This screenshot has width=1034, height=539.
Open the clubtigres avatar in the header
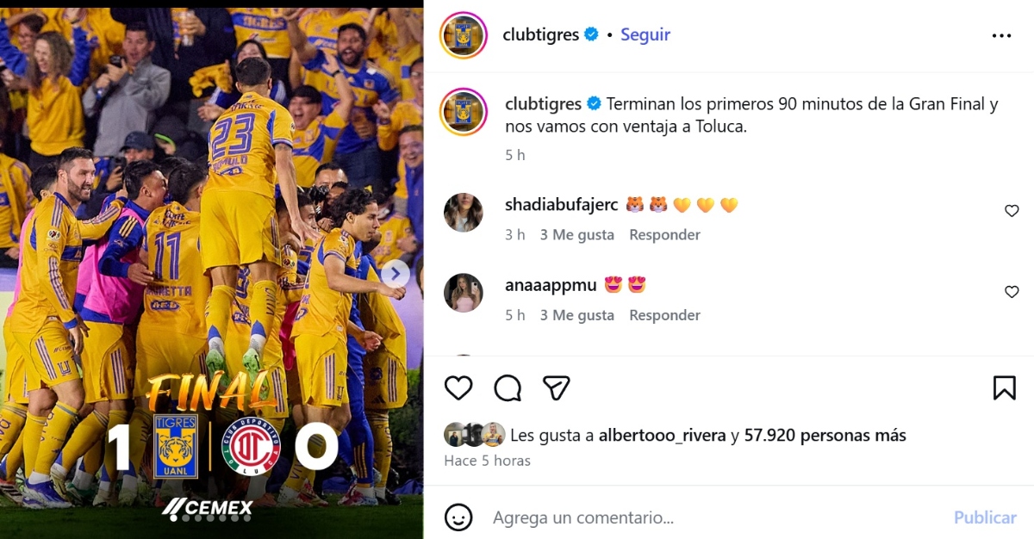coord(464,35)
